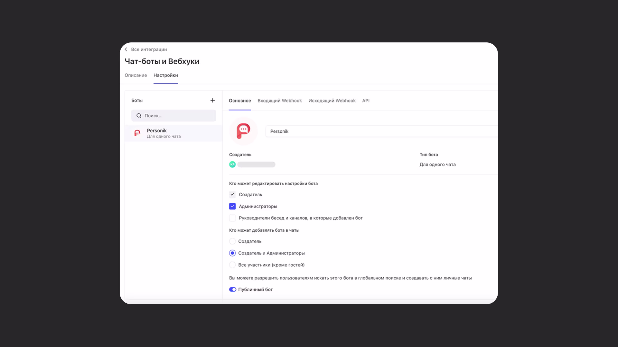Click the Все интеграции back link
618x347 pixels.
pyautogui.click(x=149, y=49)
